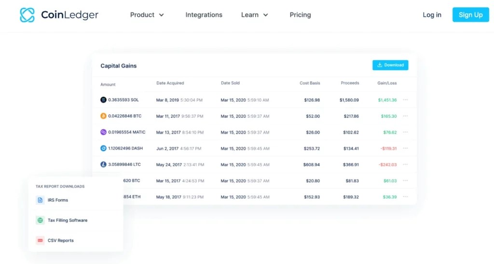494x264 pixels.
Task: Click the -$119.31 loss value
Action: (388, 148)
